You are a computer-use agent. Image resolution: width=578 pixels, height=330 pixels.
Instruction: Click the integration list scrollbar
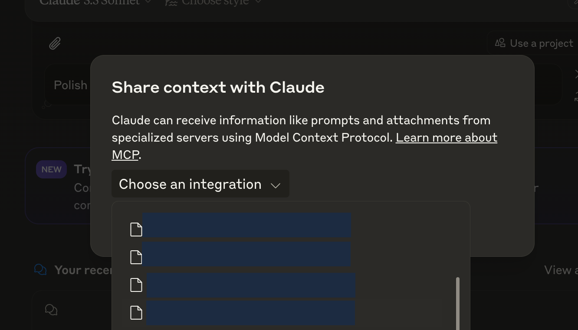click(x=457, y=303)
